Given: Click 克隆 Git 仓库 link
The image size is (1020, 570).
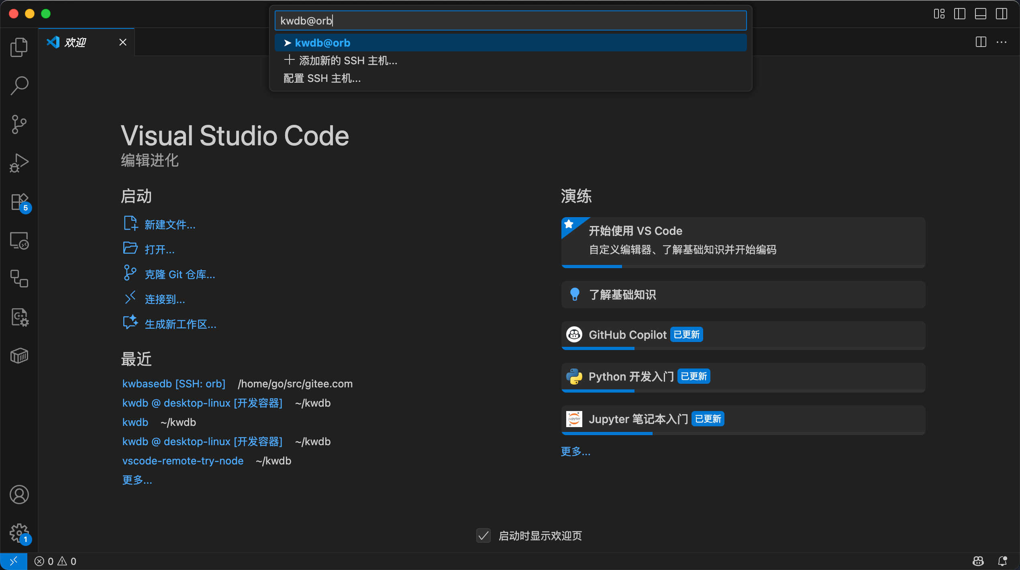Looking at the screenshot, I should 179,274.
